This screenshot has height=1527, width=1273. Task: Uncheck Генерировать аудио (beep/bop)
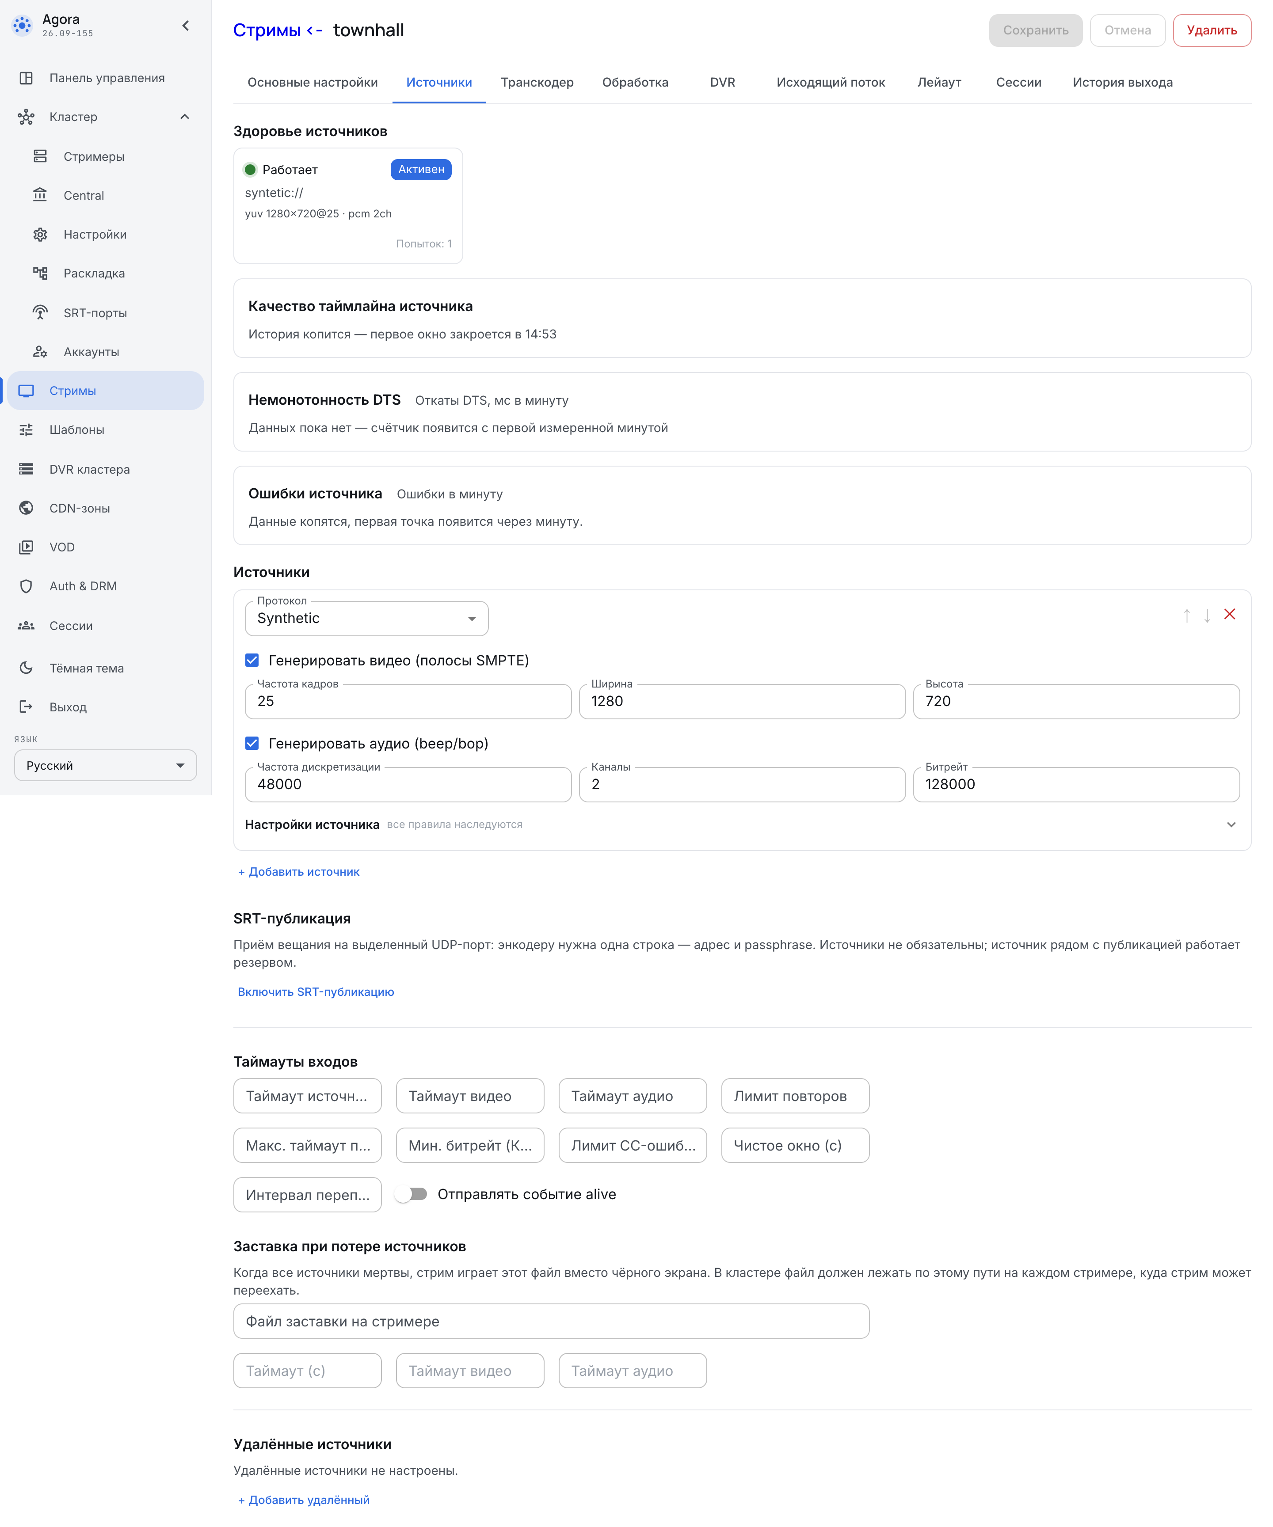[x=252, y=743]
